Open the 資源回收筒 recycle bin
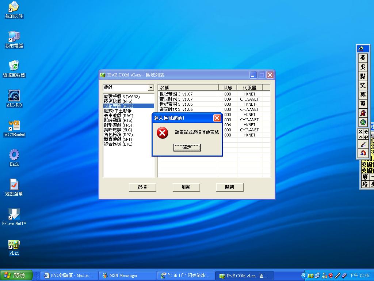This screenshot has width=374, height=281. click(14, 66)
